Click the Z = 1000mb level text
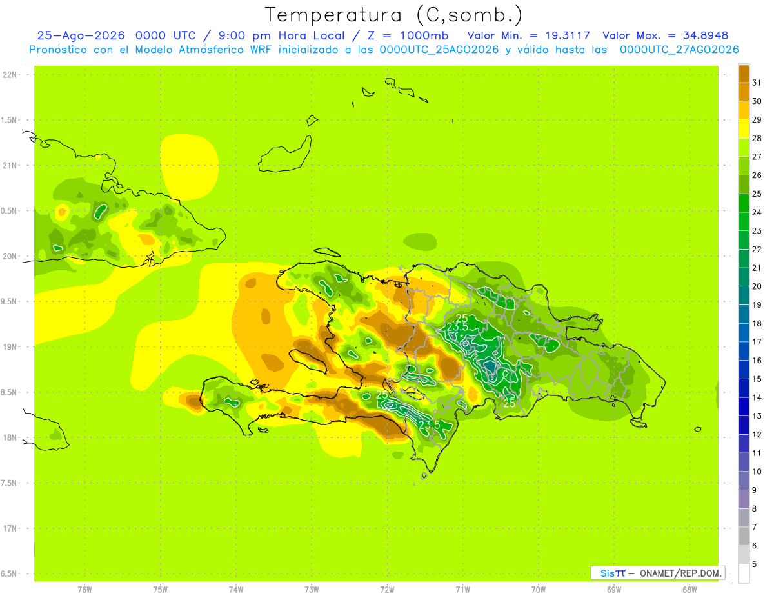This screenshot has height=598, width=774. [408, 35]
